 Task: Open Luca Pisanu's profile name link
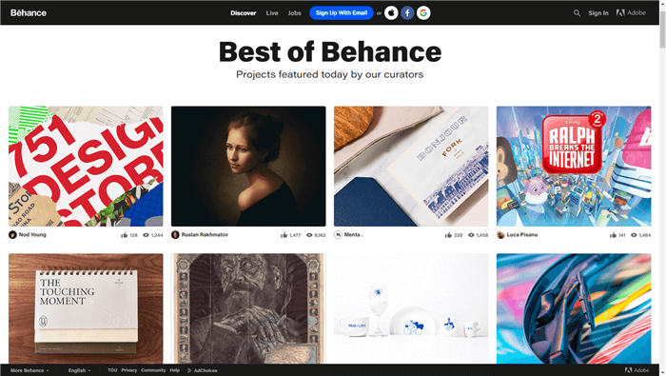(x=522, y=234)
